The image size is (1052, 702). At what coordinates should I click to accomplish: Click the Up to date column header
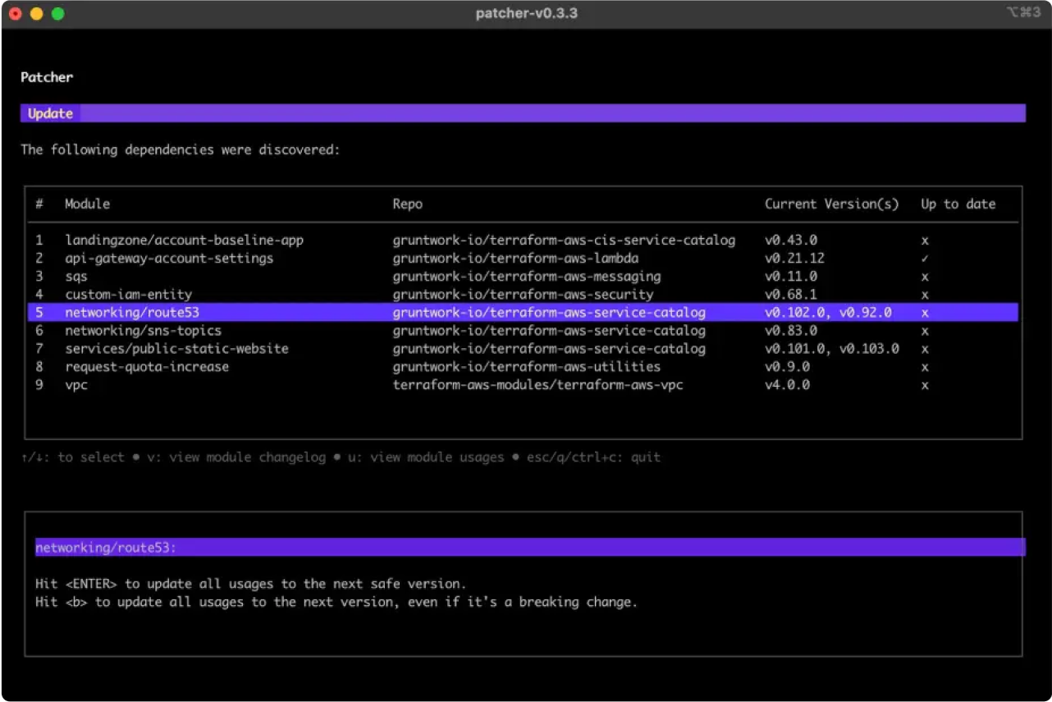tap(958, 204)
